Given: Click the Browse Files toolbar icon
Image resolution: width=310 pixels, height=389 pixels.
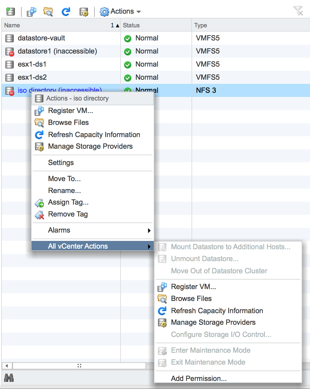Looking at the screenshot, I should coord(48,12).
